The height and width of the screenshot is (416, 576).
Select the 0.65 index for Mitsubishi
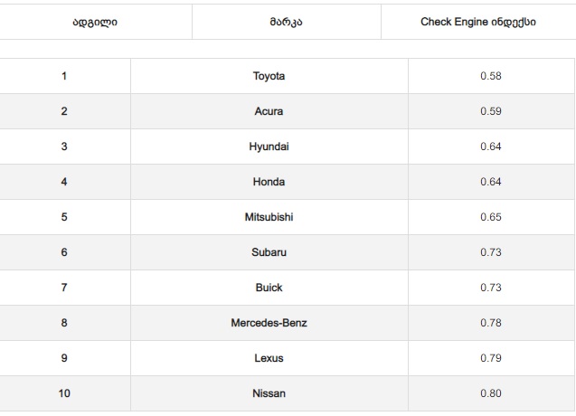point(490,217)
